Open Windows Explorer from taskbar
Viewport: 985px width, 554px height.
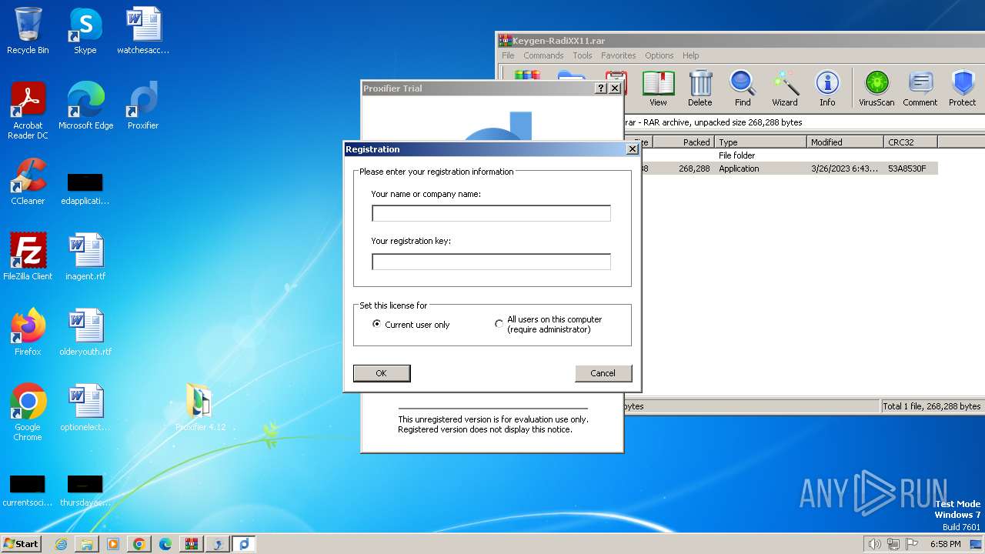tap(87, 544)
